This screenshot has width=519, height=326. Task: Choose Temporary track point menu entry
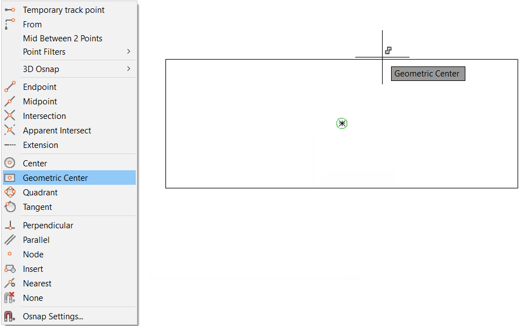(x=64, y=10)
